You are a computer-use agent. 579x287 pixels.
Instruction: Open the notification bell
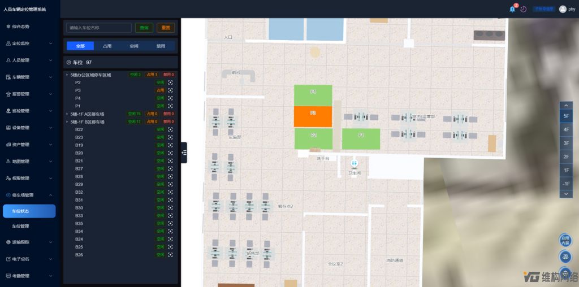click(512, 9)
